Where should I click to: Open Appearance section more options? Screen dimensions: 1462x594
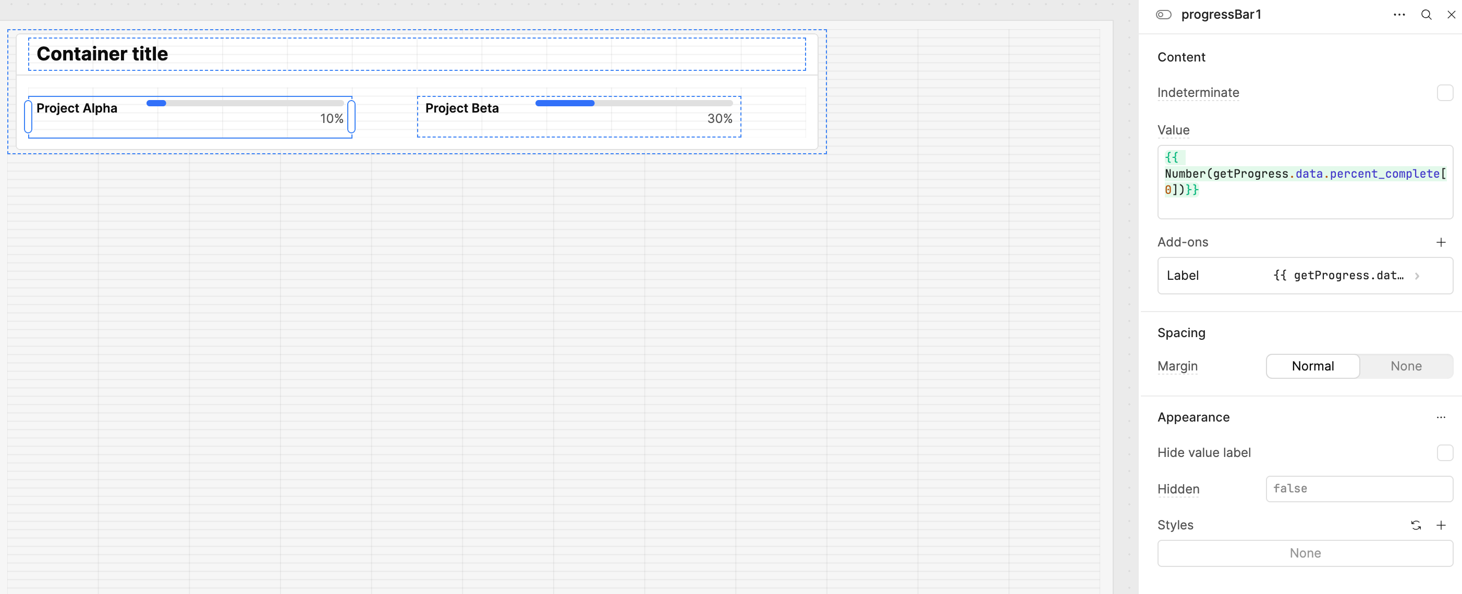pos(1441,417)
